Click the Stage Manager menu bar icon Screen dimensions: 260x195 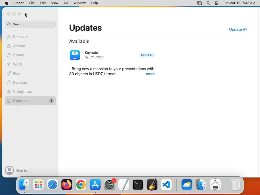pyautogui.click(x=200, y=3)
